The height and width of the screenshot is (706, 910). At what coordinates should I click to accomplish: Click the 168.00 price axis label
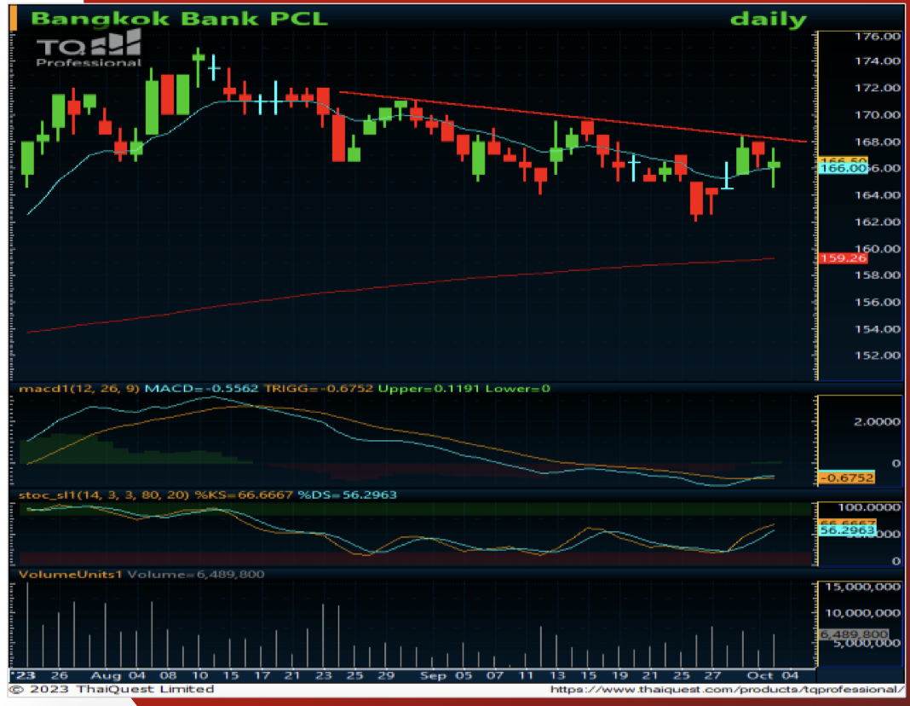[x=877, y=142]
